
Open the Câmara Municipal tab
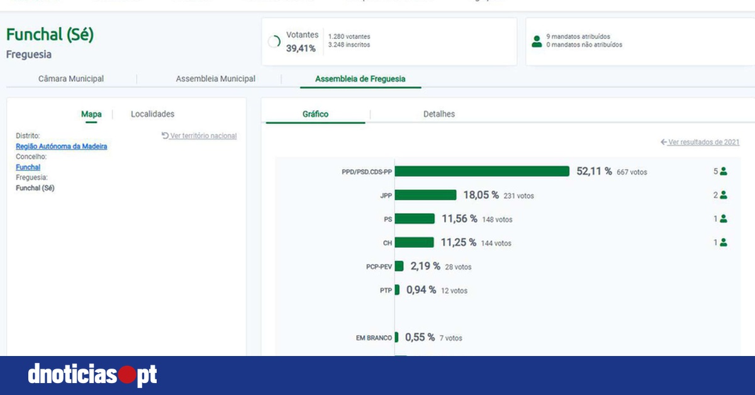[x=71, y=79]
